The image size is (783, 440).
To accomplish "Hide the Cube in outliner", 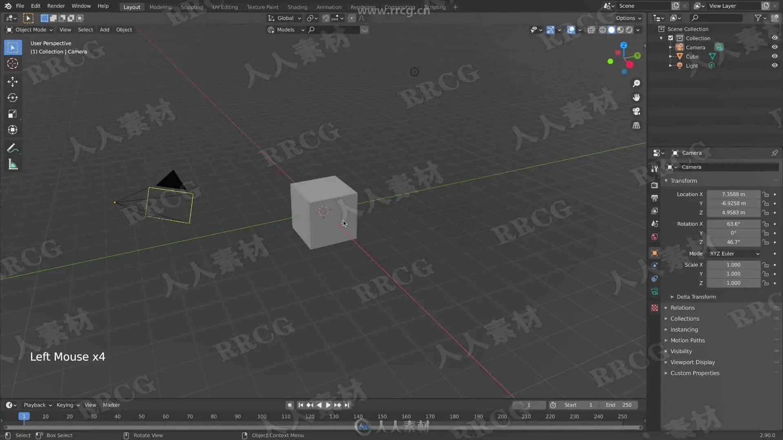I will (774, 56).
